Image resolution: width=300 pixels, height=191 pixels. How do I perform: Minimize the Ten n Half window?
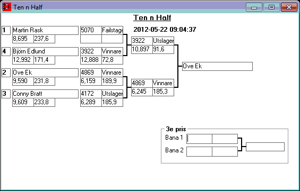[x=254, y=7]
